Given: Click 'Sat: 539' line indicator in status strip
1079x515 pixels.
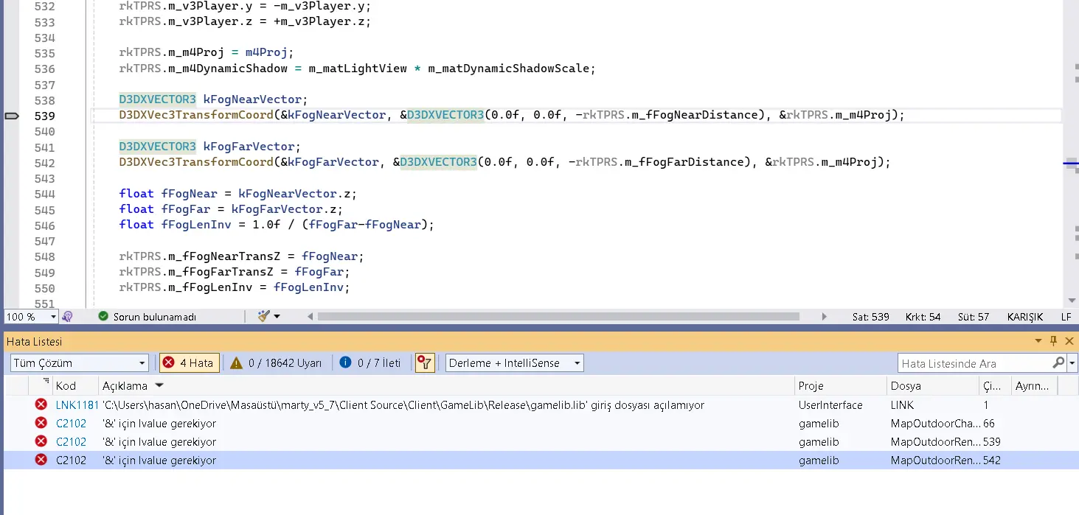Looking at the screenshot, I should pyautogui.click(x=871, y=317).
